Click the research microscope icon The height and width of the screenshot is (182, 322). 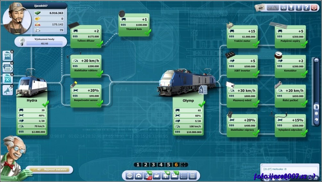[x=148, y=176]
